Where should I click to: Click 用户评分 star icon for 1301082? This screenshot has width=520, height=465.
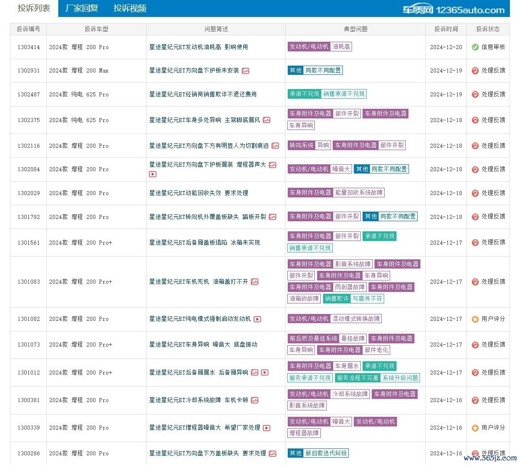(475, 319)
